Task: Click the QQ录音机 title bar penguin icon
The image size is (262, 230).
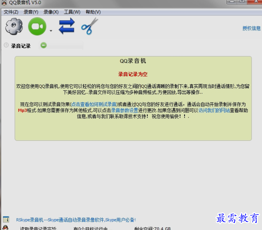Action: point(4,3)
